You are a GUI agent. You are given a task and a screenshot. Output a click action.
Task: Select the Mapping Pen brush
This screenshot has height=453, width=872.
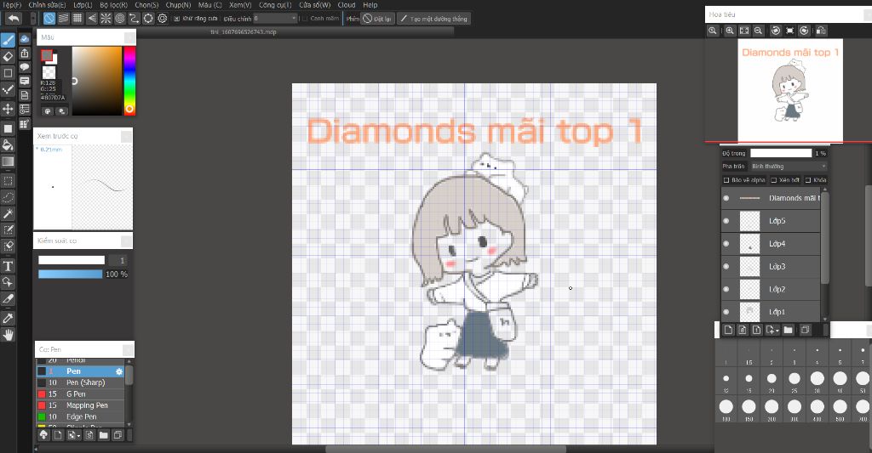81,405
